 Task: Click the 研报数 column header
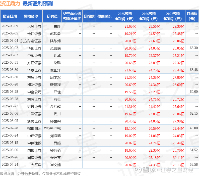tap(89, 16)
